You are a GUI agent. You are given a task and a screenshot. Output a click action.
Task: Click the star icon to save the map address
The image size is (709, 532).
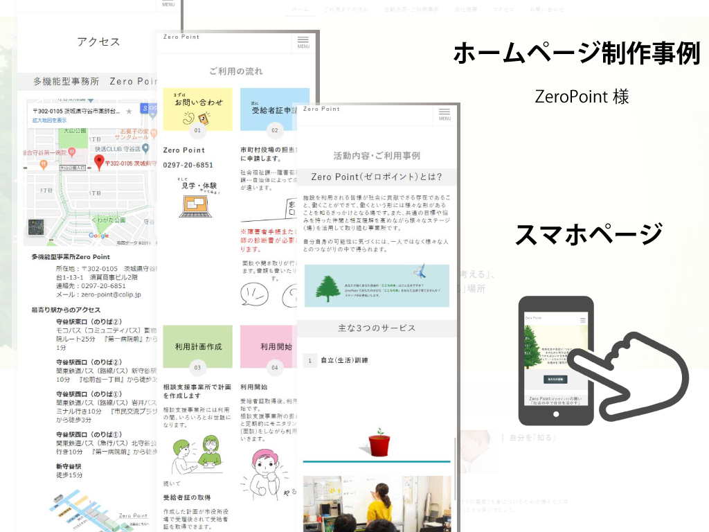pyautogui.click(x=129, y=111)
